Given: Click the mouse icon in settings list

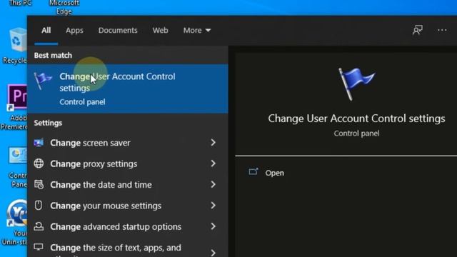Looking at the screenshot, I should tap(39, 206).
